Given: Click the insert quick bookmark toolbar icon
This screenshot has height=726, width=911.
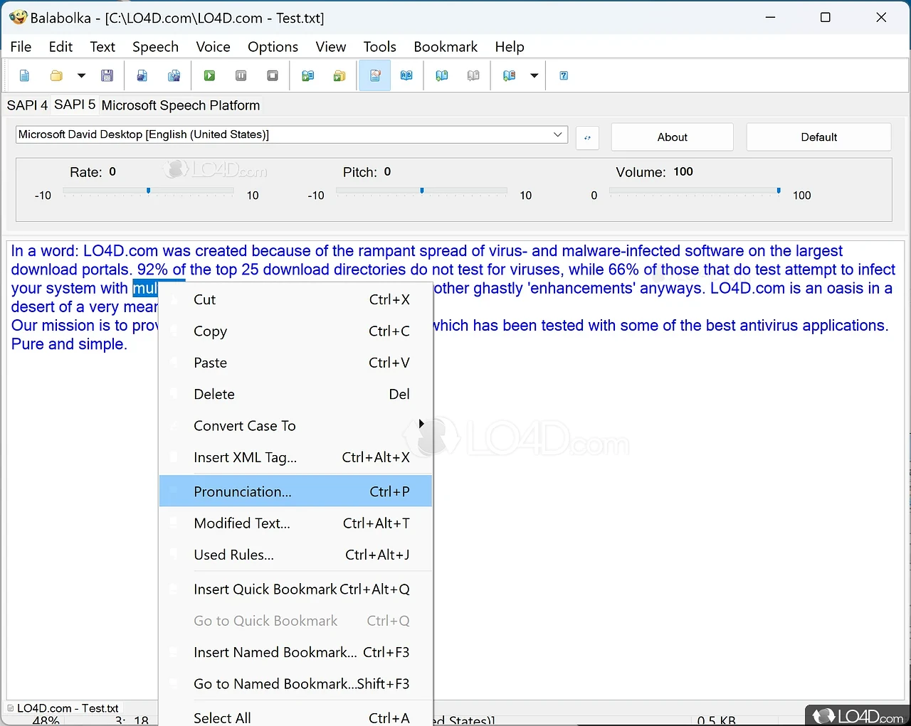Looking at the screenshot, I should [x=442, y=76].
